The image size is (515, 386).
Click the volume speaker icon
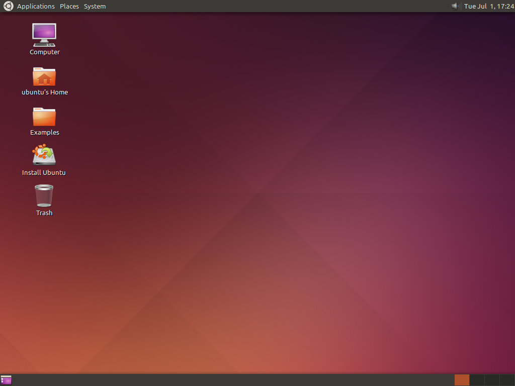pos(455,6)
